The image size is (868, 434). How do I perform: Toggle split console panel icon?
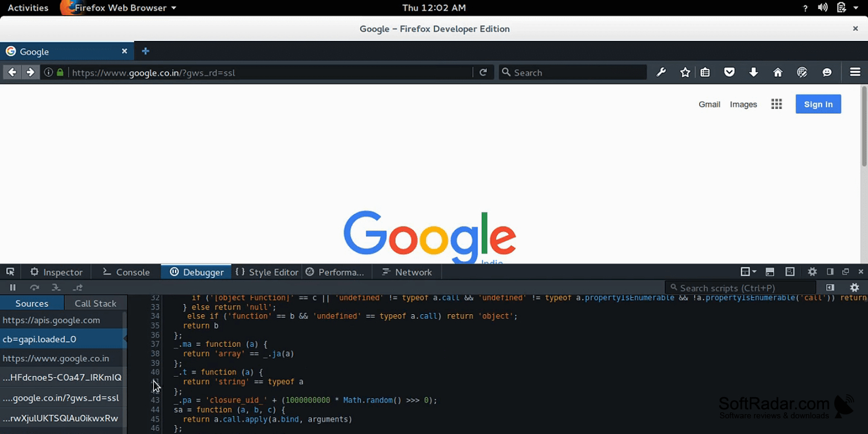tap(770, 271)
